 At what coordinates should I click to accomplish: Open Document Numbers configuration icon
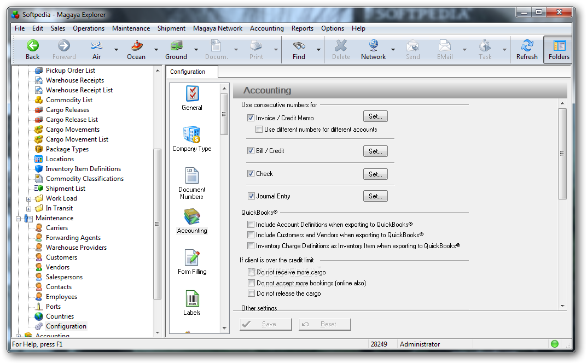192,175
